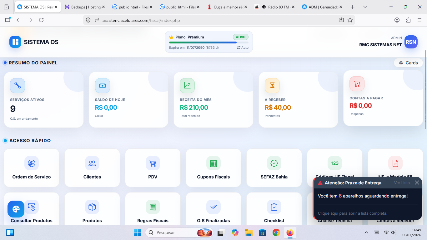Switch to the Rádio 80 FM tab
Image resolution: width=427 pixels, height=240 pixels.
(274, 7)
